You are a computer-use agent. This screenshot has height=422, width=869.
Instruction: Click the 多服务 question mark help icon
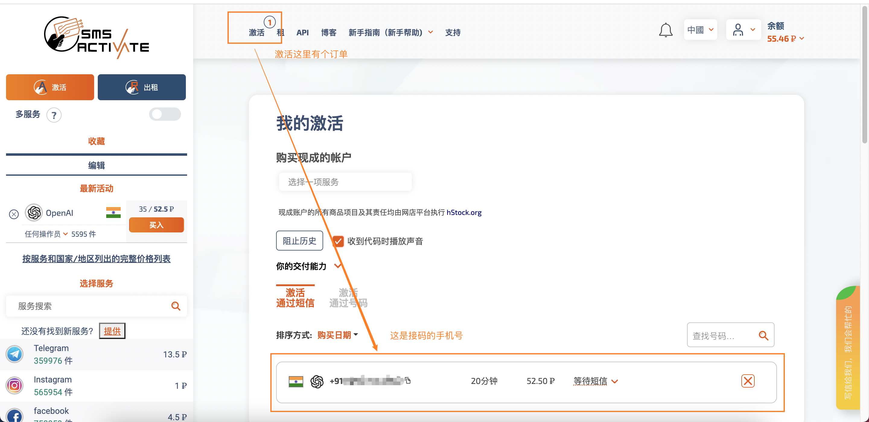[x=54, y=115]
